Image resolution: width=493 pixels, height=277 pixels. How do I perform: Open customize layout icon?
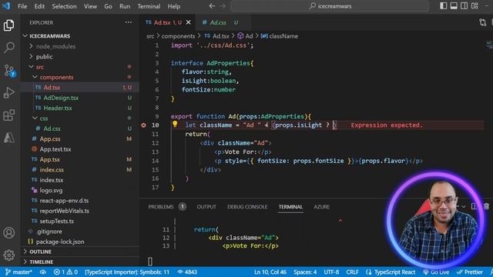coord(475,6)
